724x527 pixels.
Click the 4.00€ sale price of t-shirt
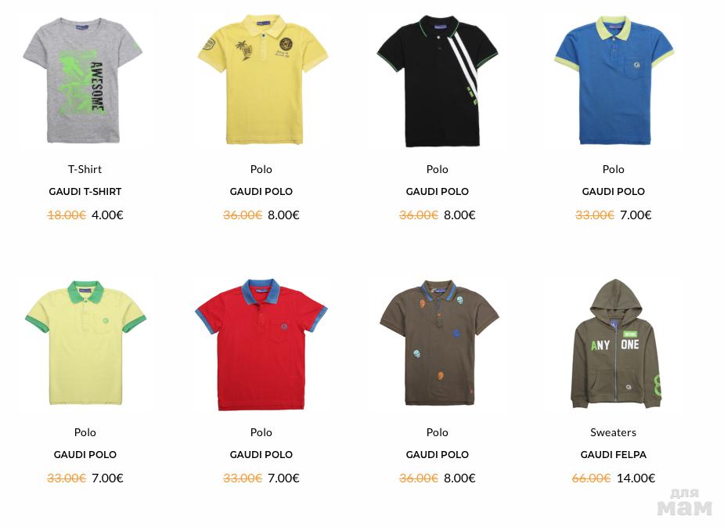click(107, 215)
